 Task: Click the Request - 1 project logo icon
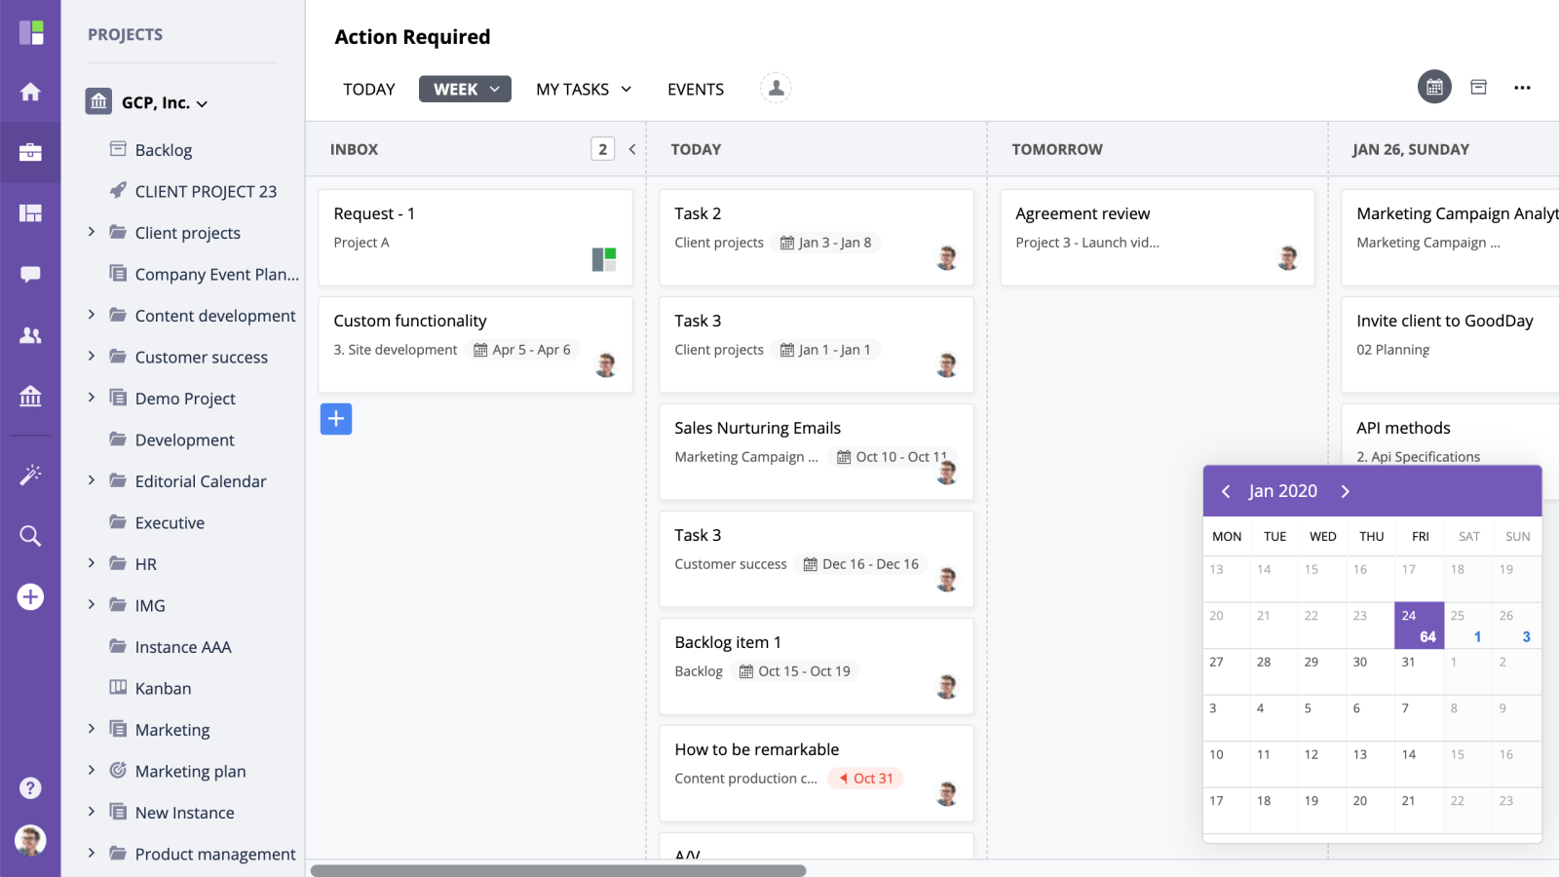(x=604, y=259)
